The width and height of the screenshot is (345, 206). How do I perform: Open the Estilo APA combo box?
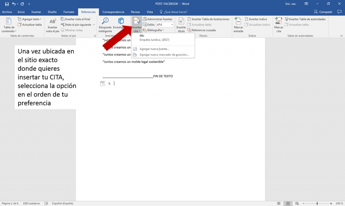165,25
